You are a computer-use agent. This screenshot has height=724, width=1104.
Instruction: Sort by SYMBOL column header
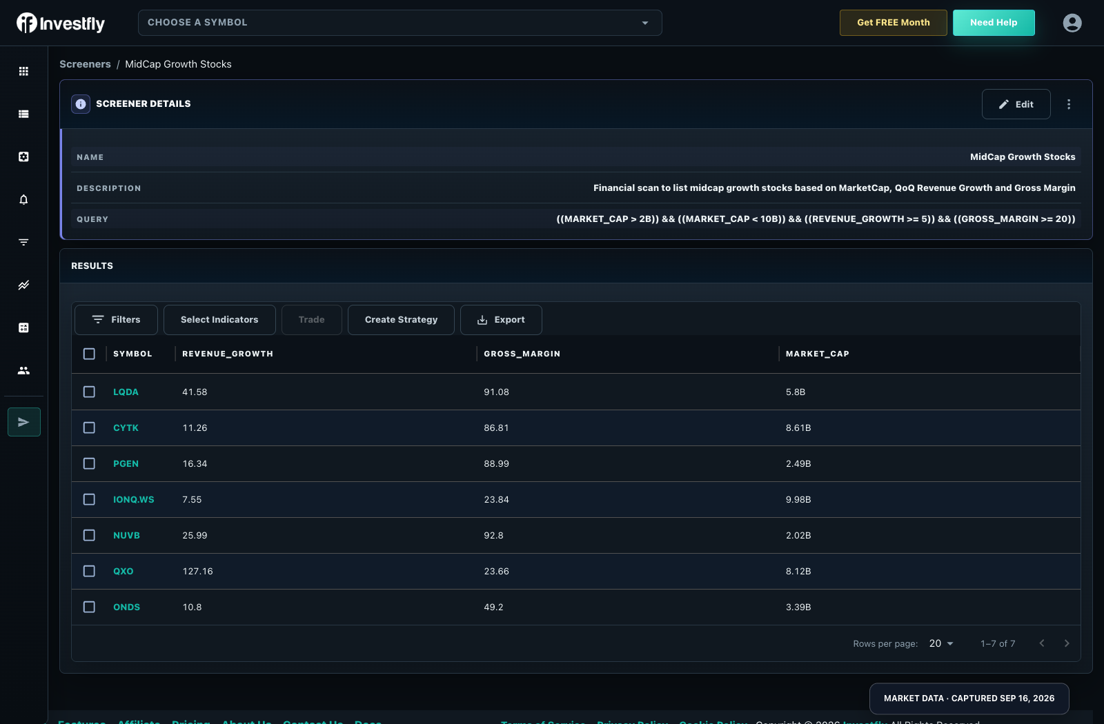132,354
